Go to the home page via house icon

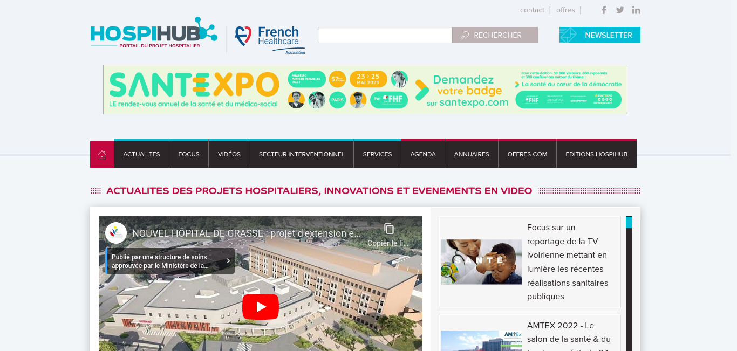[102, 155]
